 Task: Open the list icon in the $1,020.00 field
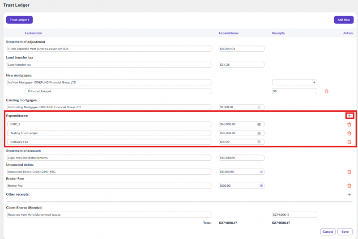point(259,107)
